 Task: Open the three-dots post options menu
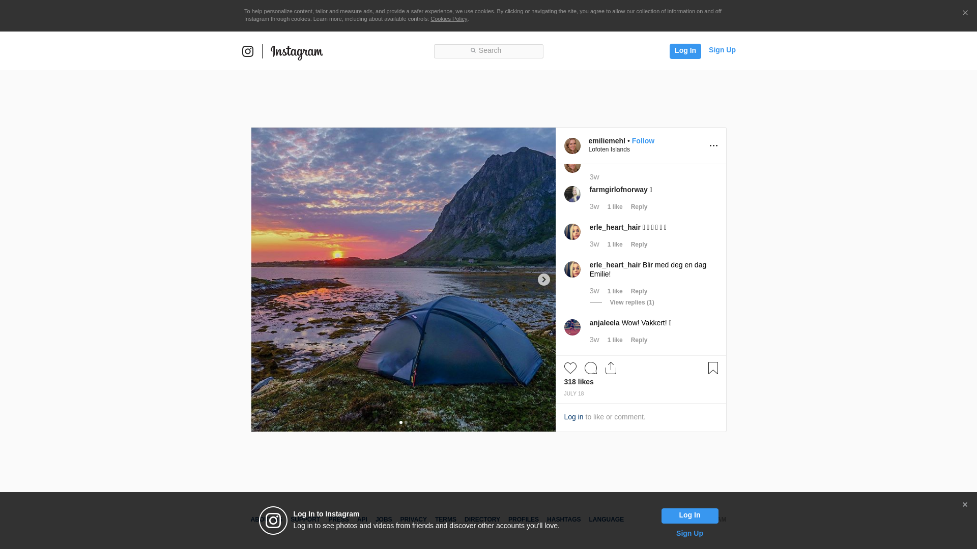coord(713,146)
